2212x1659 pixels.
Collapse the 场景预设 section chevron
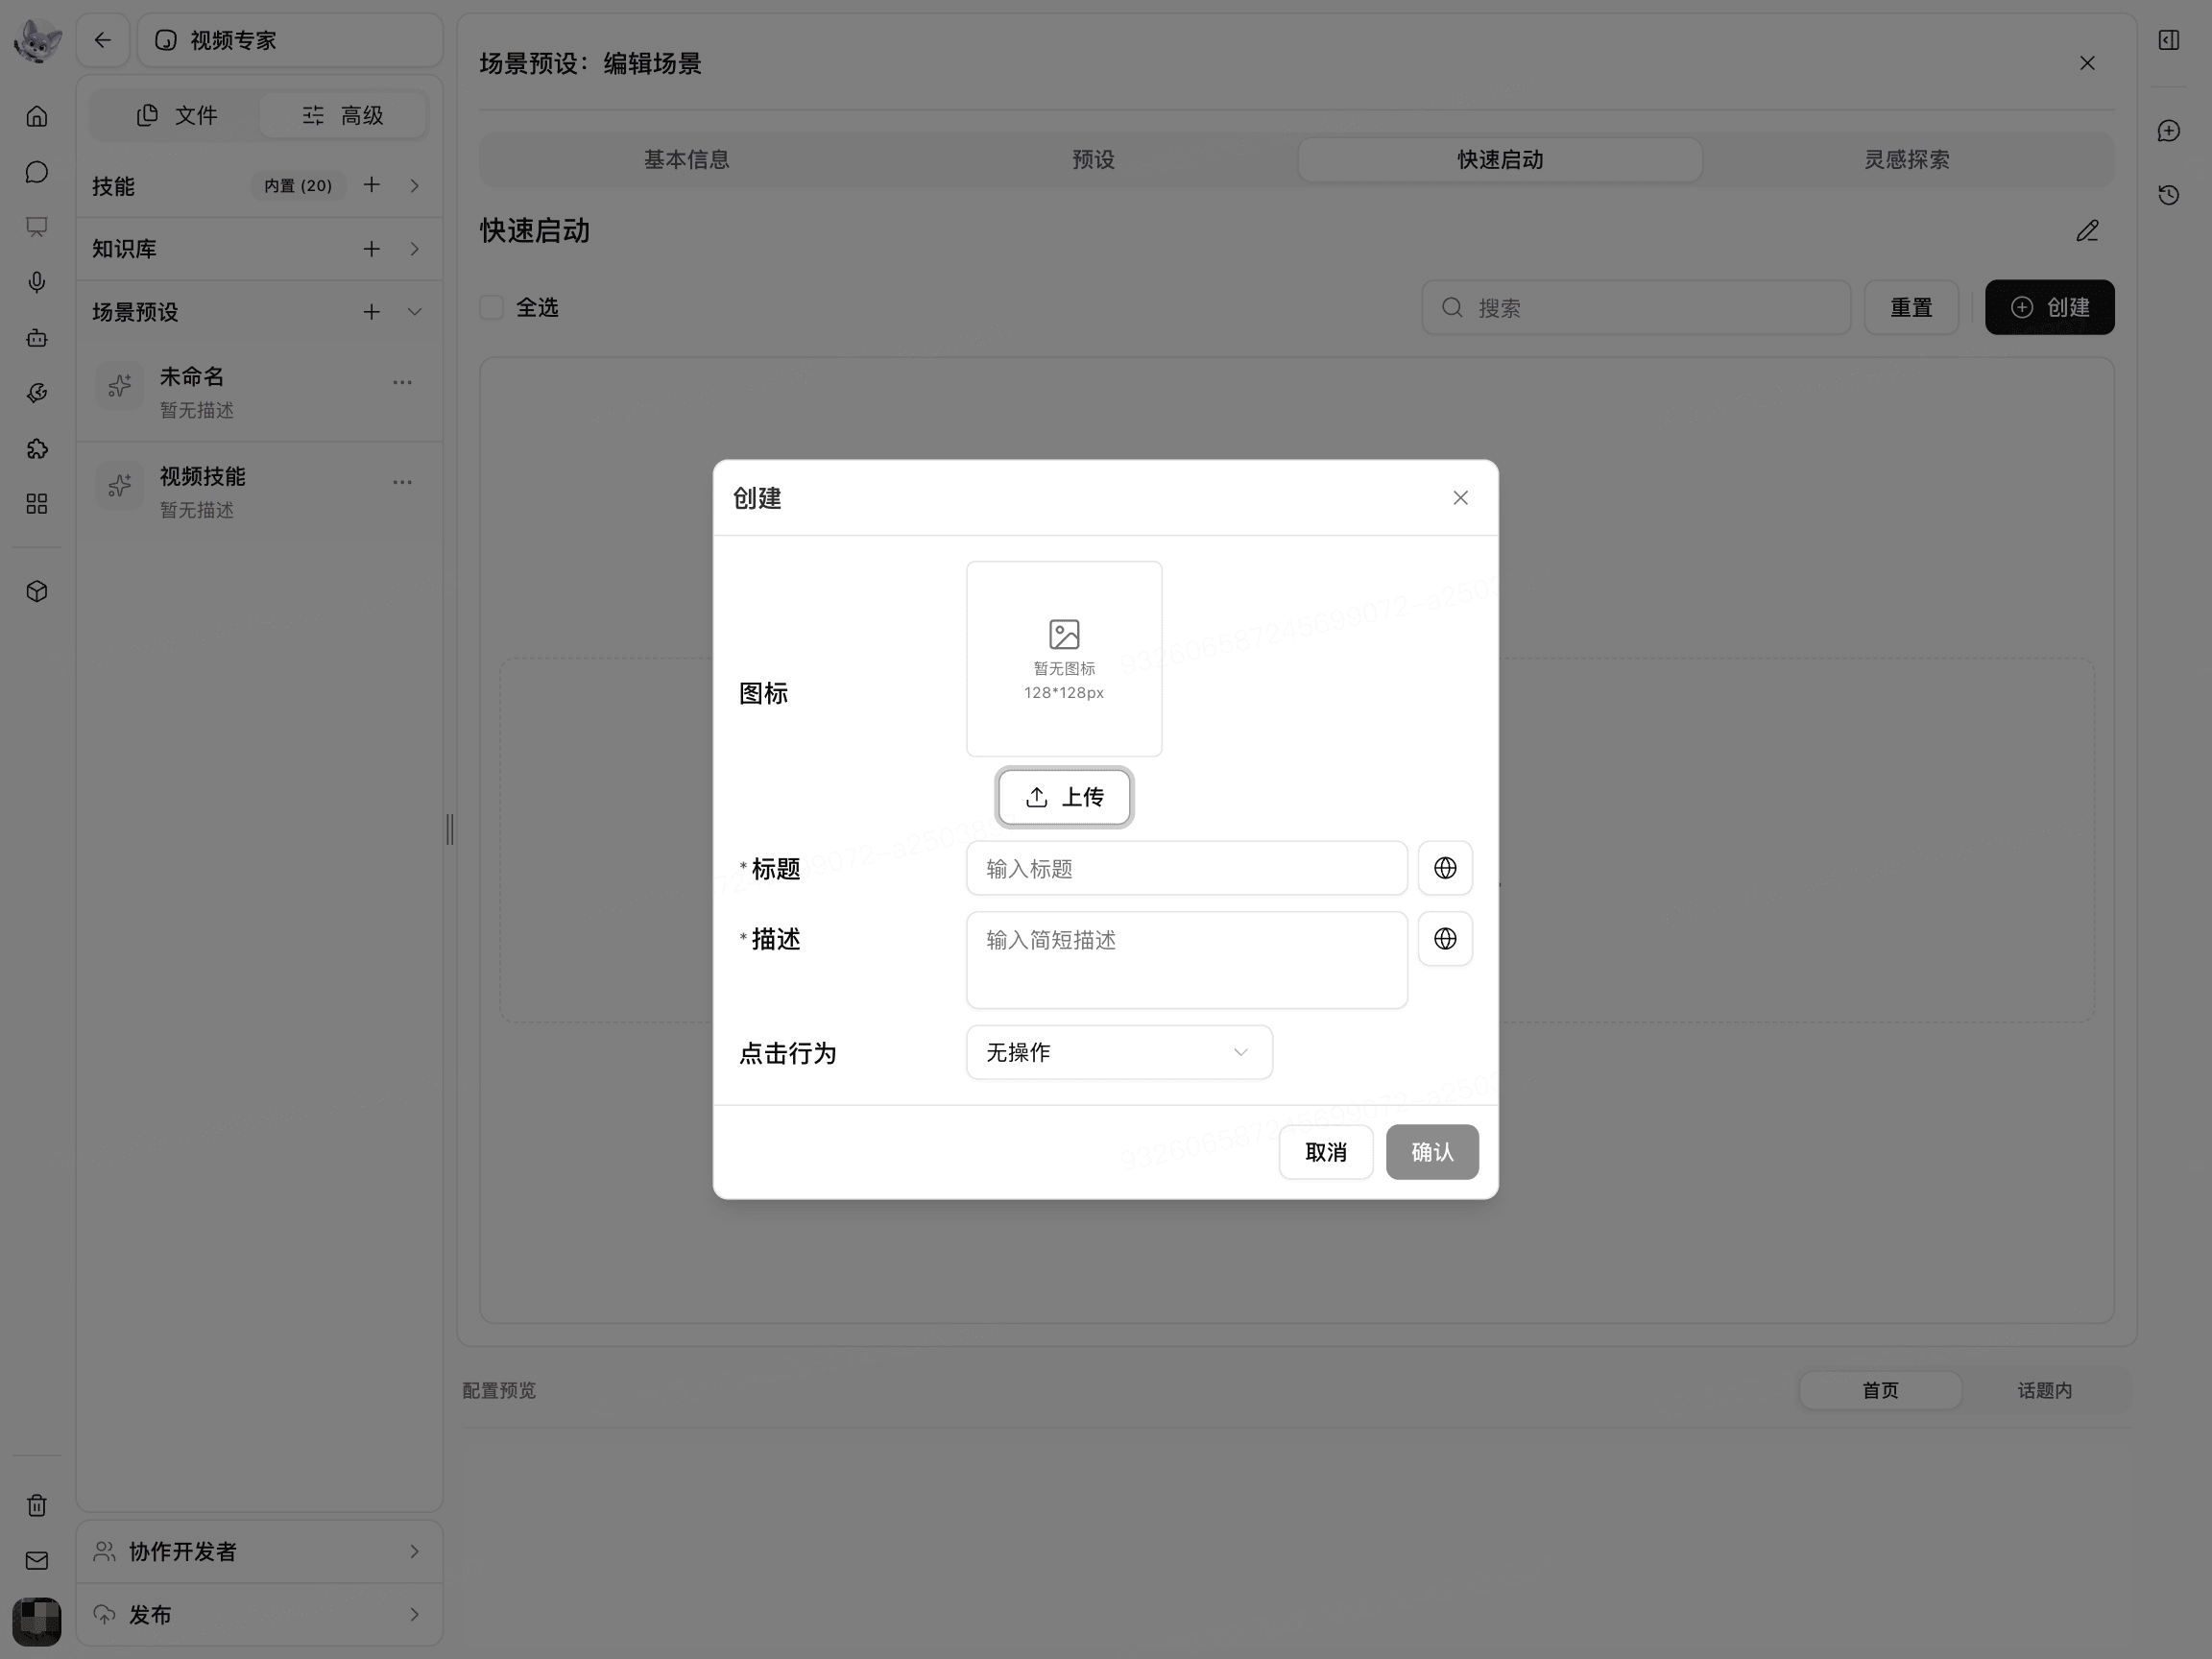coord(414,312)
